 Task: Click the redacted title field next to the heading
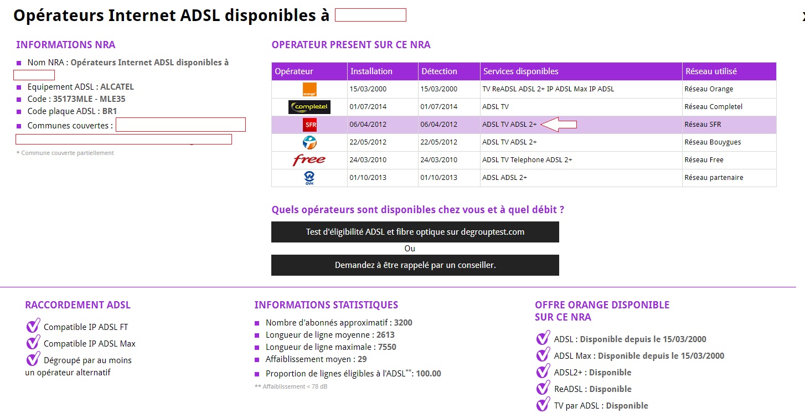pos(370,14)
